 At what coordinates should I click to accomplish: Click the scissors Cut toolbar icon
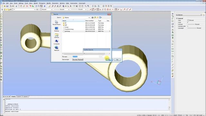[16, 6]
